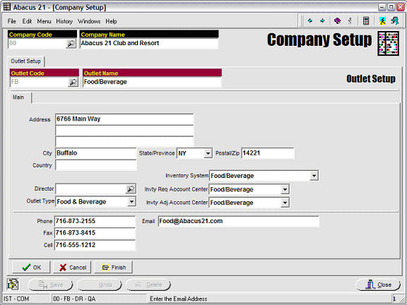407x305 pixels.
Task: Click the notes icon at bottom left
Action: [13, 285]
